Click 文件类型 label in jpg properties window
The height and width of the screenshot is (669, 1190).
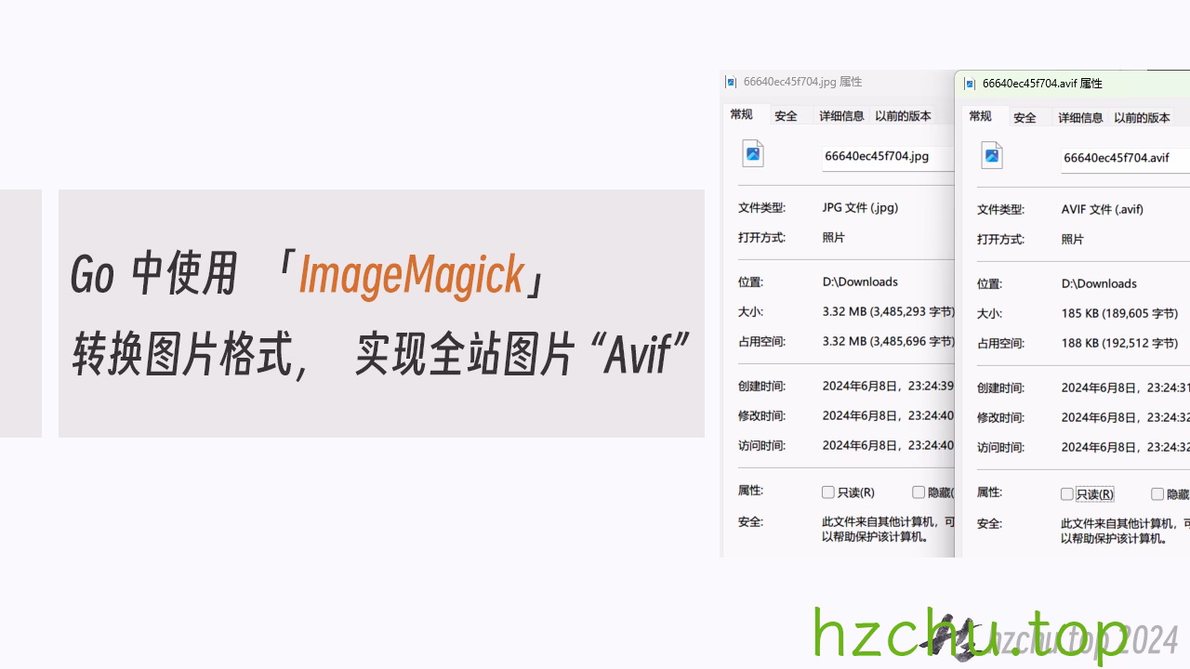761,208
